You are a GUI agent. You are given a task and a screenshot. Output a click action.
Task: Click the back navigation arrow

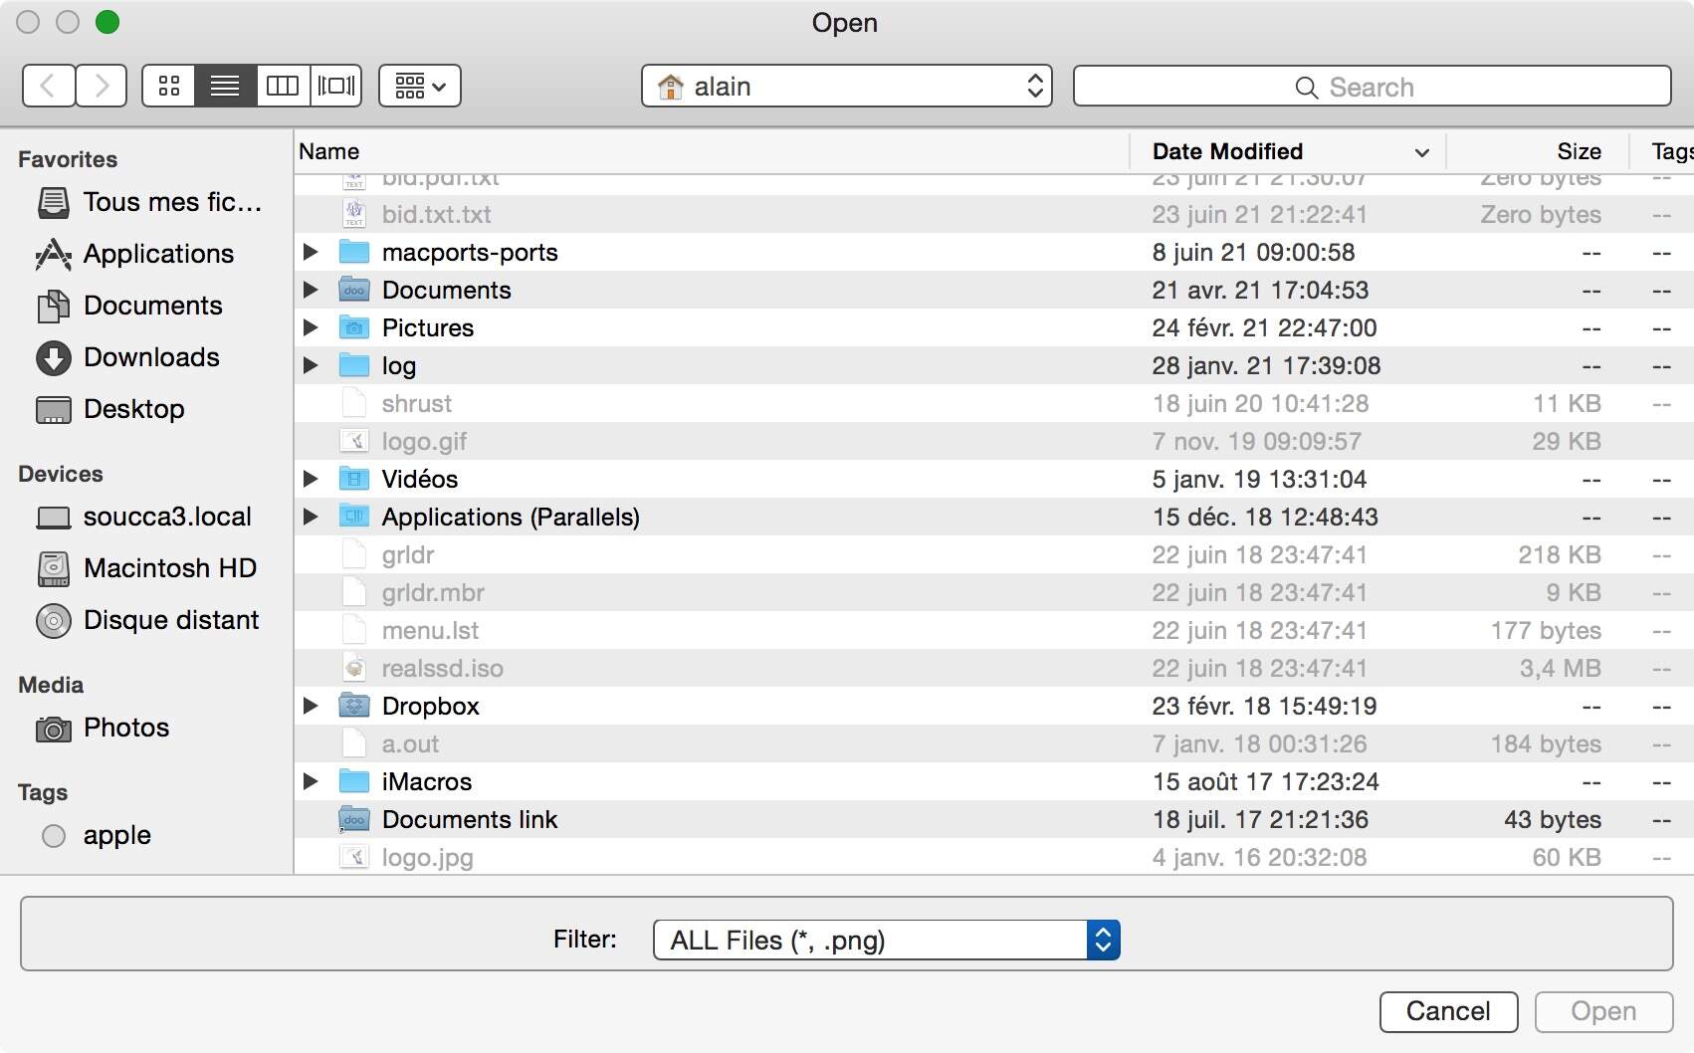point(48,86)
